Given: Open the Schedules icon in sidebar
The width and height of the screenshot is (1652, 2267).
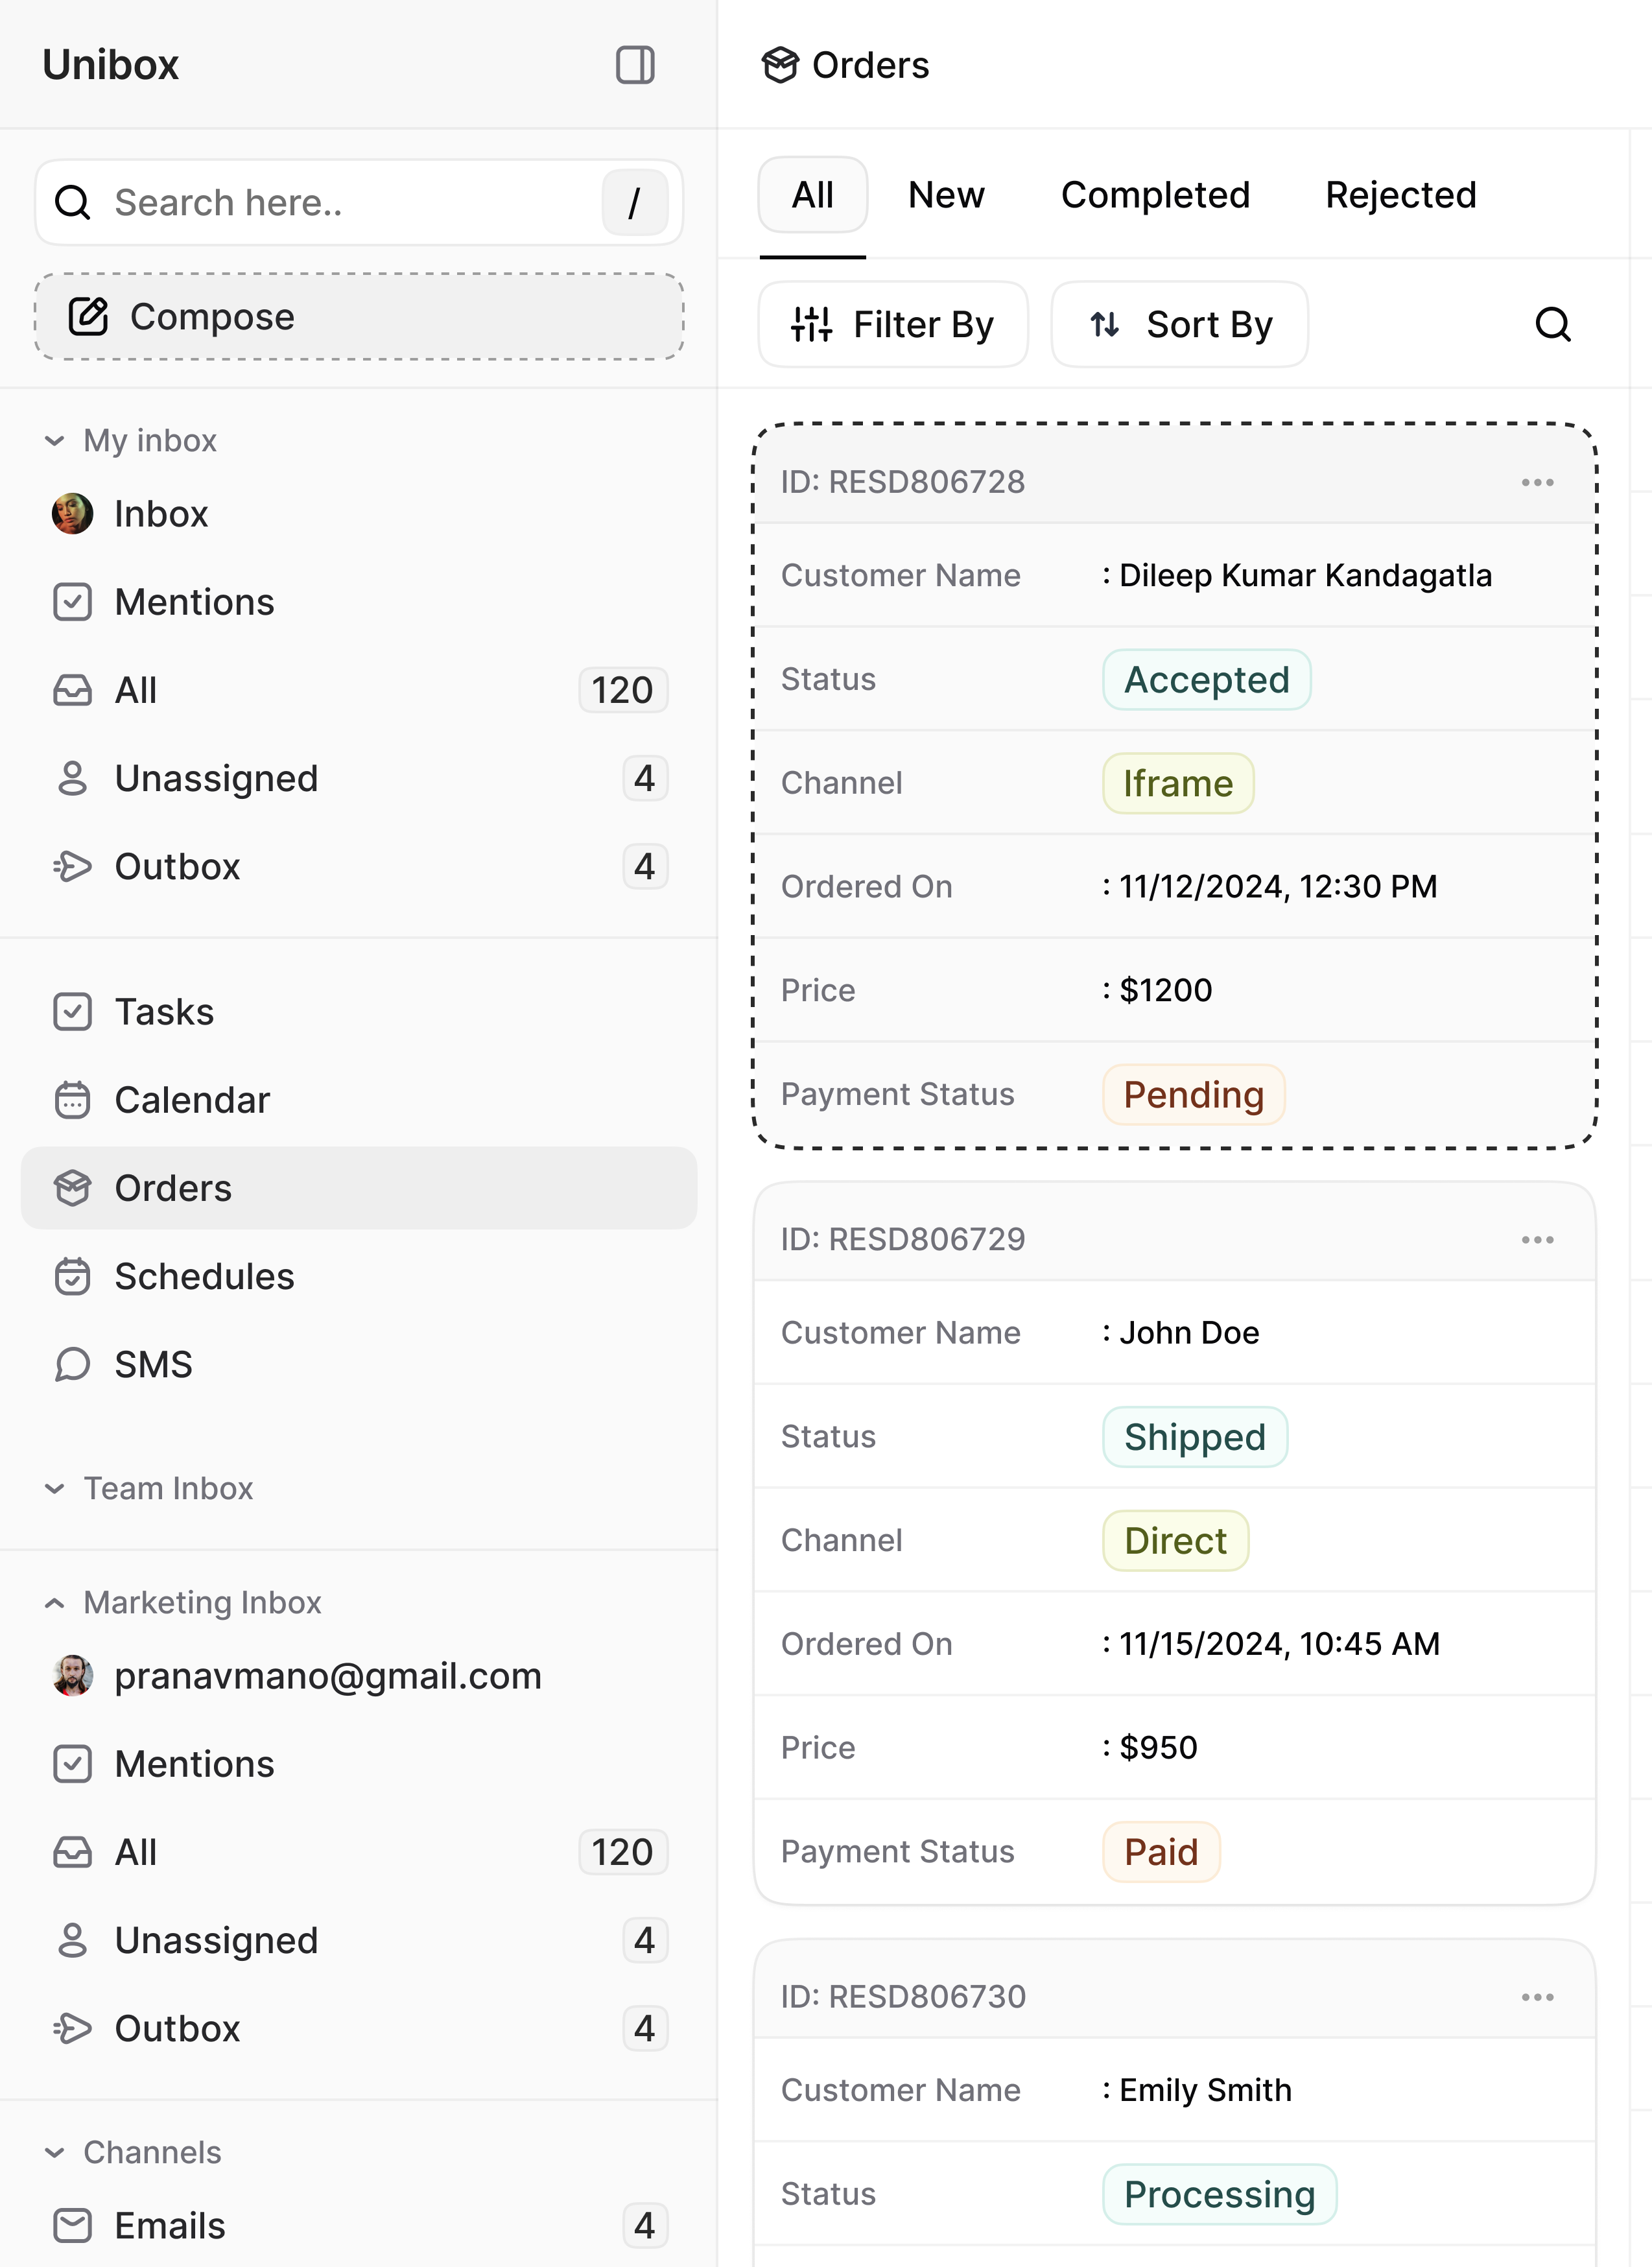Looking at the screenshot, I should (72, 1276).
